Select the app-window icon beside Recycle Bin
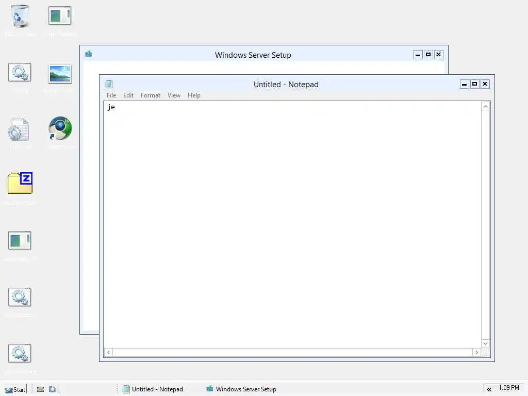This screenshot has width=528, height=396. click(60, 15)
